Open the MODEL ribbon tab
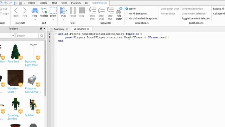 click(x=43, y=3)
